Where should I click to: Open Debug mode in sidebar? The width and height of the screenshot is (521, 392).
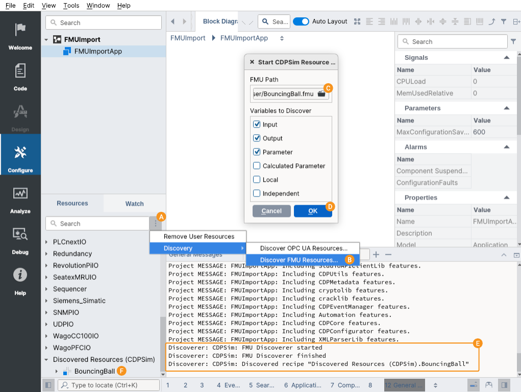(20, 240)
